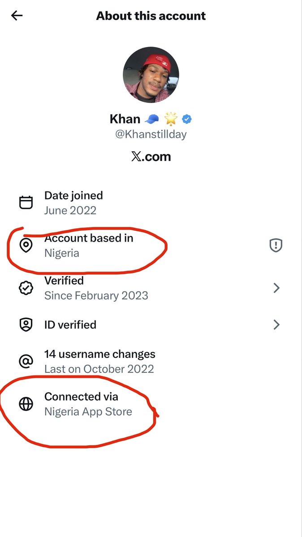
Task: Tap the @Khanstillday handle
Action: [151, 134]
